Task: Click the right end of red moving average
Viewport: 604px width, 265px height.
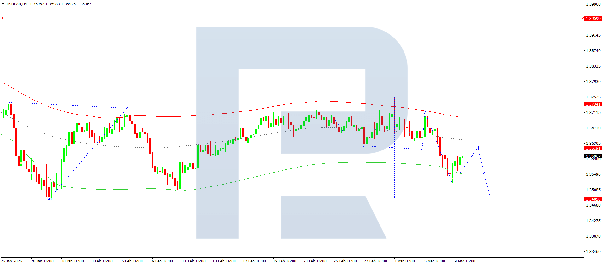Action: point(462,117)
